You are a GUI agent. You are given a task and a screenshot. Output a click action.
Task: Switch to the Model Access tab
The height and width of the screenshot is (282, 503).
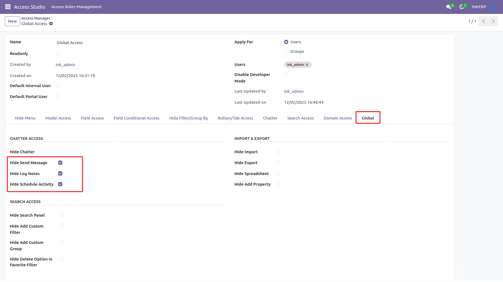click(x=58, y=118)
